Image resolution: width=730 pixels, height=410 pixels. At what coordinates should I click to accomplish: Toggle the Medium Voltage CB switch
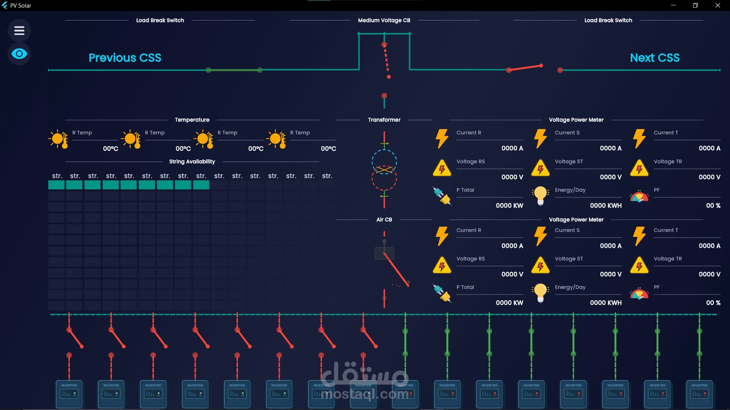pyautogui.click(x=386, y=61)
